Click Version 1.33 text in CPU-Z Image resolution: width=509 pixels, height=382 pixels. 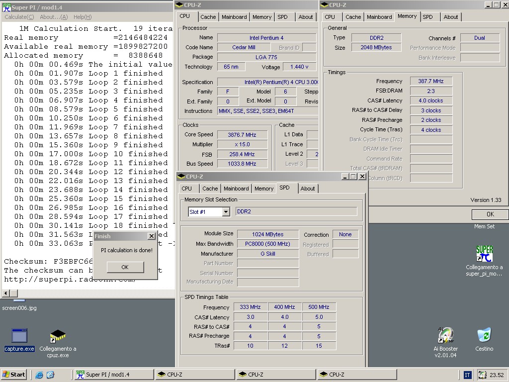click(486, 200)
